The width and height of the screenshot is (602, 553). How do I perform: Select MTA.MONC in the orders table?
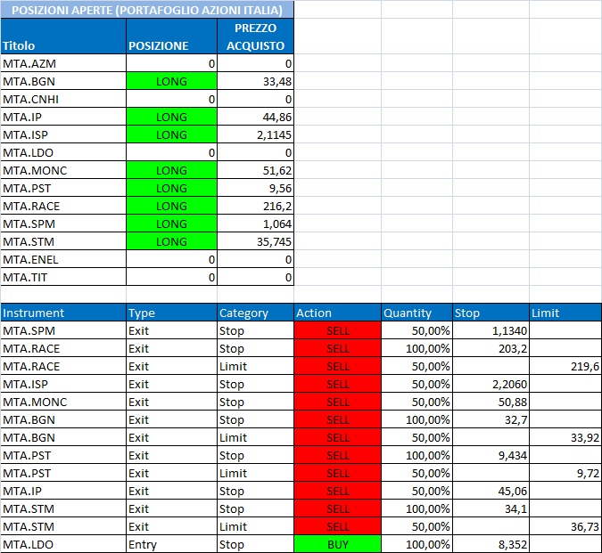tap(63, 402)
